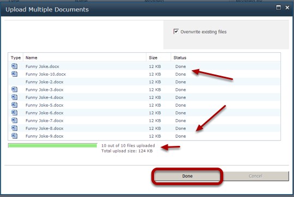The image size is (294, 197).
Task: Click 12 KB size of Funny Joke.docx
Action: [155, 66]
